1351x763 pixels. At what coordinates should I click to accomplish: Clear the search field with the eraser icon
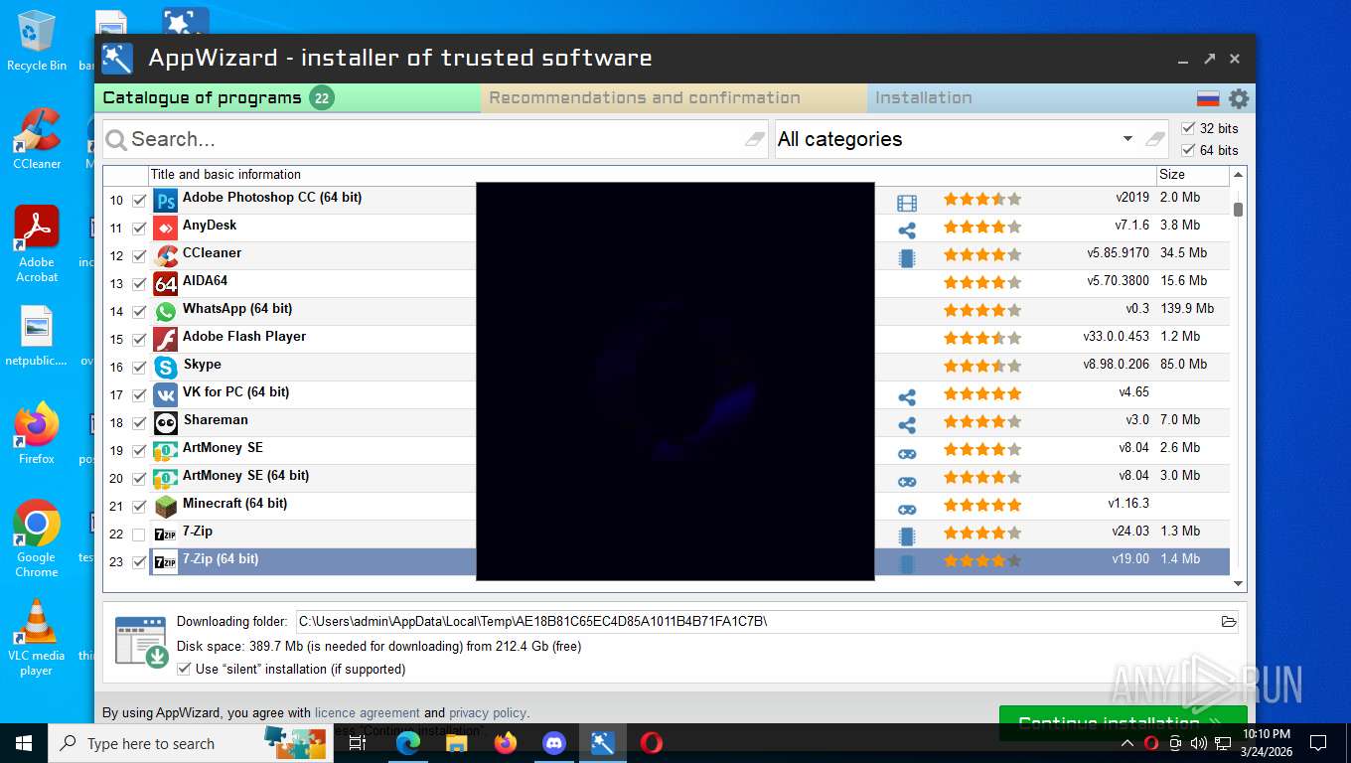click(756, 139)
